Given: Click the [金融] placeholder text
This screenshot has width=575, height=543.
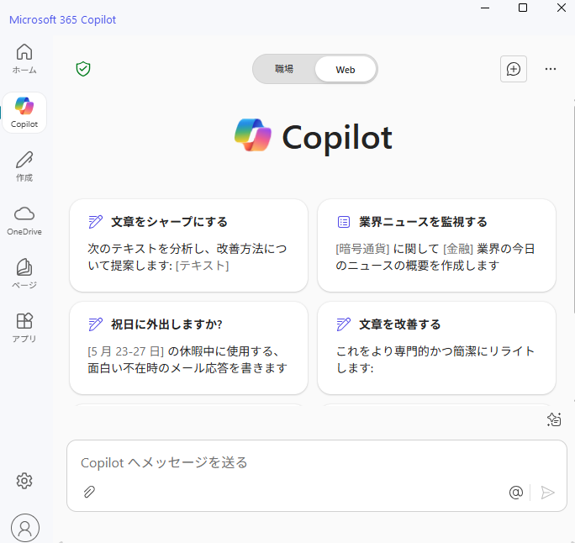Looking at the screenshot, I should [x=458, y=249].
